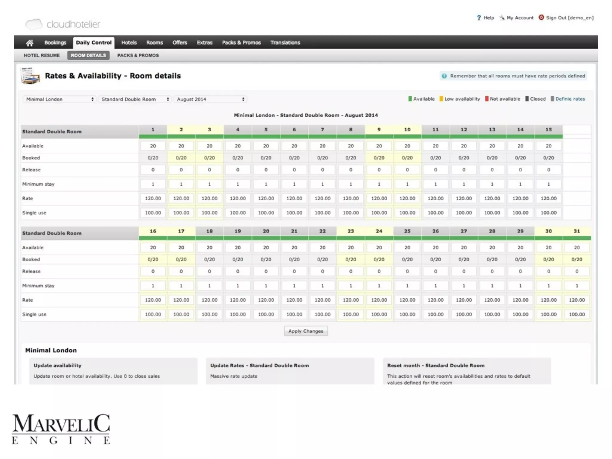Follow the Define rates link
This screenshot has width=612, height=459.
tap(570, 99)
